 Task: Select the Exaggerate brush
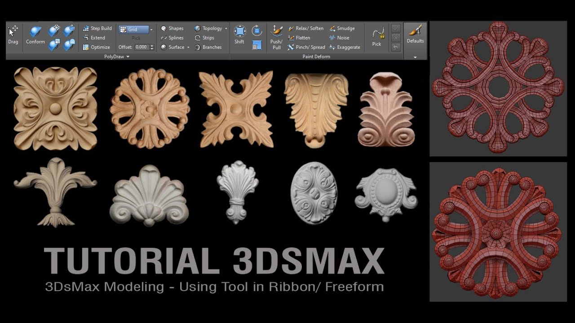pos(345,47)
